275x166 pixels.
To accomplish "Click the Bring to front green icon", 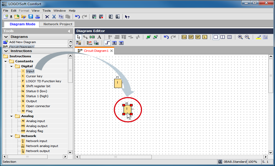I will [148, 37].
